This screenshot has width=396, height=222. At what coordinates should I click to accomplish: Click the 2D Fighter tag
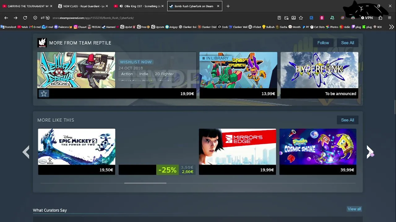(x=164, y=74)
